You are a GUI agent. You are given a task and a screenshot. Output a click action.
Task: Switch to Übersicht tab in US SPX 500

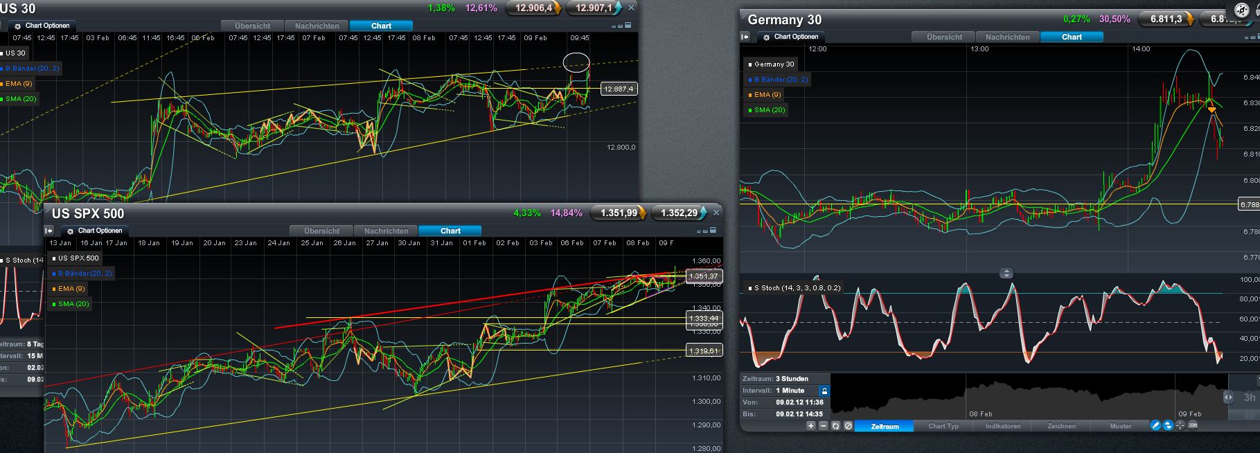point(322,231)
